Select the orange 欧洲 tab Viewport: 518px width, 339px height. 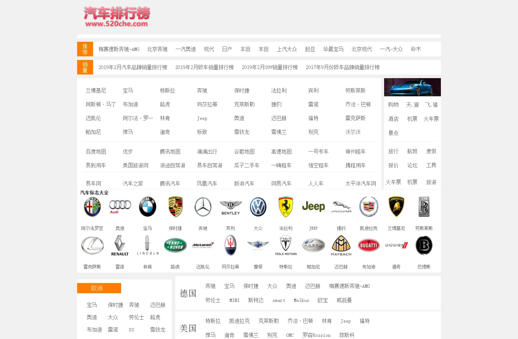pyautogui.click(x=99, y=288)
